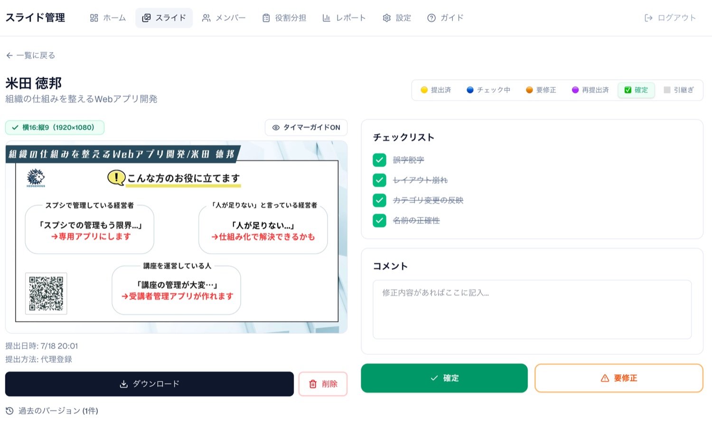Open the ガイド tab
The width and height of the screenshot is (712, 426).
click(445, 18)
